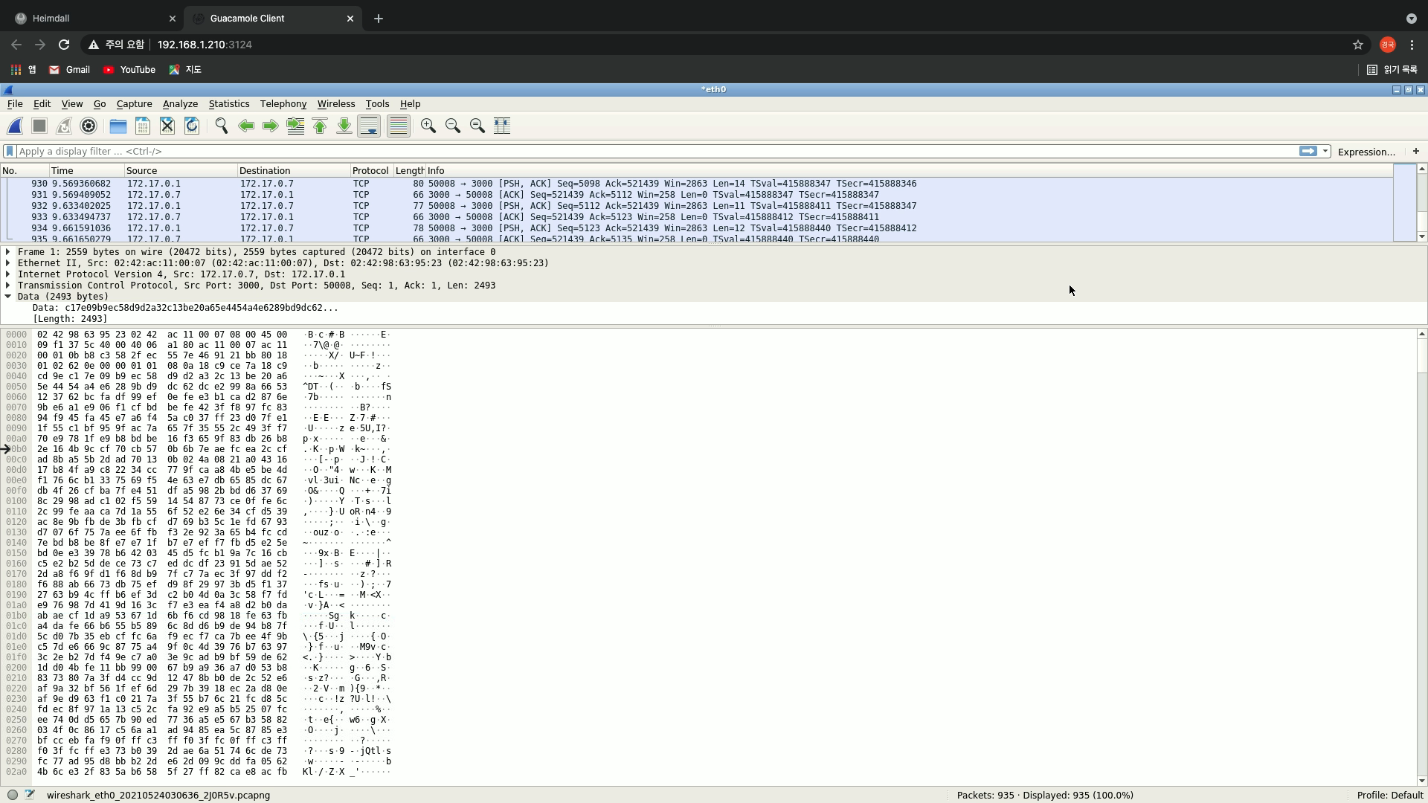Open the capture options gear icon

[89, 126]
